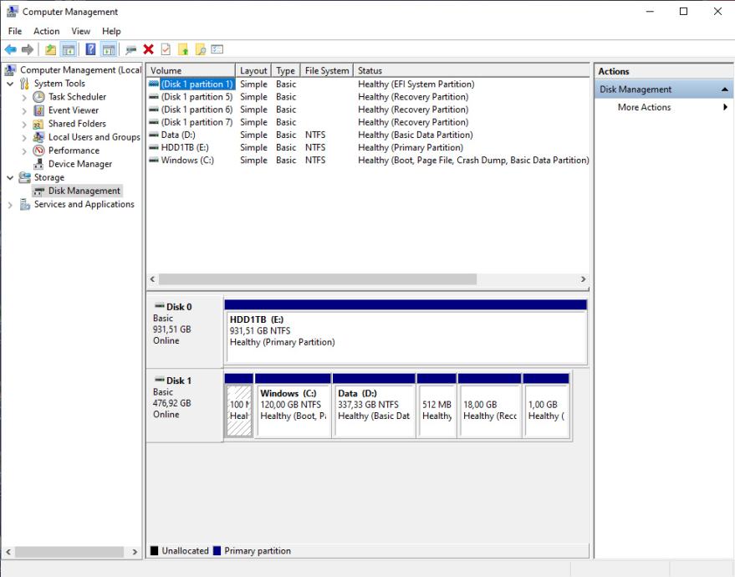The width and height of the screenshot is (735, 577).
Task: Select the Windows (C:) partition block on Disk 1
Action: point(292,410)
